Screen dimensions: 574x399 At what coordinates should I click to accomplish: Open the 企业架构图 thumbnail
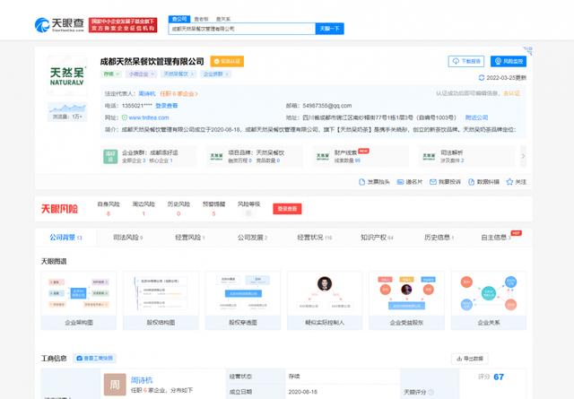click(x=79, y=300)
